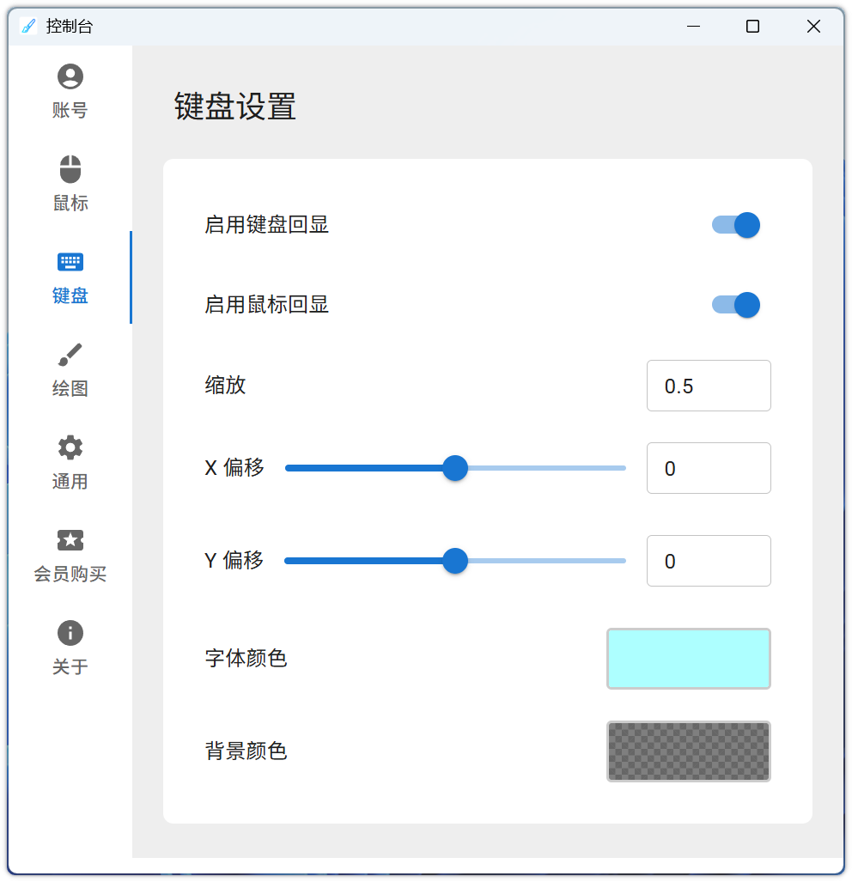This screenshot has width=852, height=882.
Task: Show the 关于 about info page
Action: pos(70,634)
